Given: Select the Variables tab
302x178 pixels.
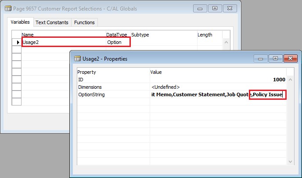Looking at the screenshot, I should [20, 22].
